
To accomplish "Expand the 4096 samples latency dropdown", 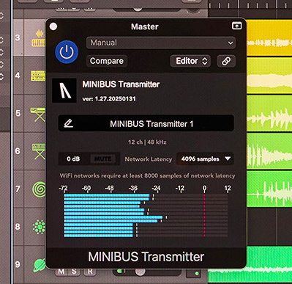I will 205,159.
